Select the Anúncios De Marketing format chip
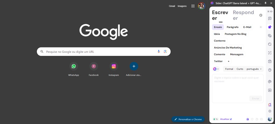 pos(228,48)
